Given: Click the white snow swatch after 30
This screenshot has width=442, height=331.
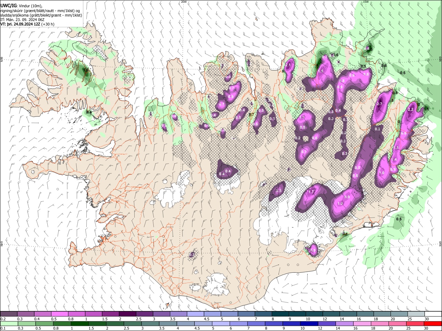Looking at the screenshot, I should [x=433, y=314].
